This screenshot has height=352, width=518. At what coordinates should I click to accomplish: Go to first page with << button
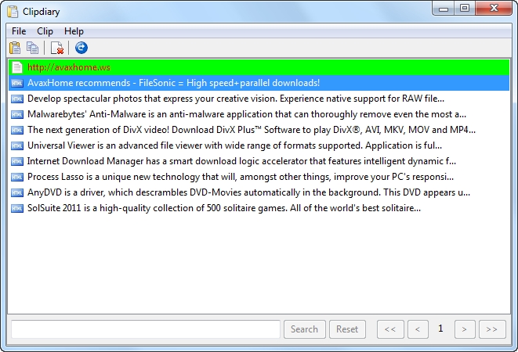[390, 329]
